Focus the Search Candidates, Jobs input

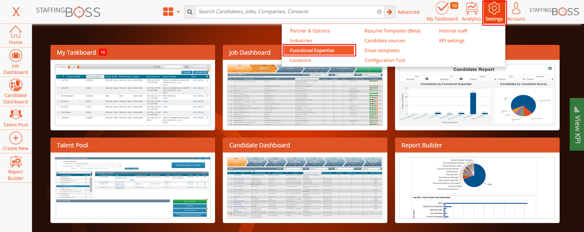(x=286, y=12)
